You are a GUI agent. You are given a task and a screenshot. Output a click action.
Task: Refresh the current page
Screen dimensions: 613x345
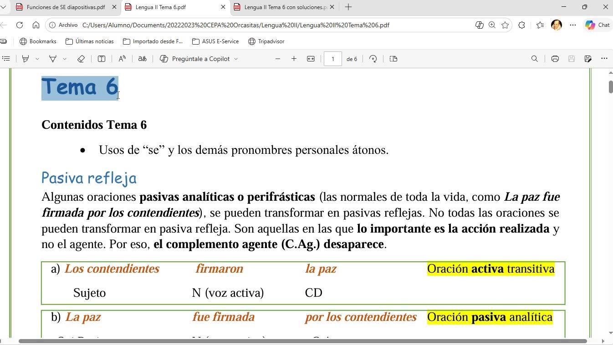20,25
